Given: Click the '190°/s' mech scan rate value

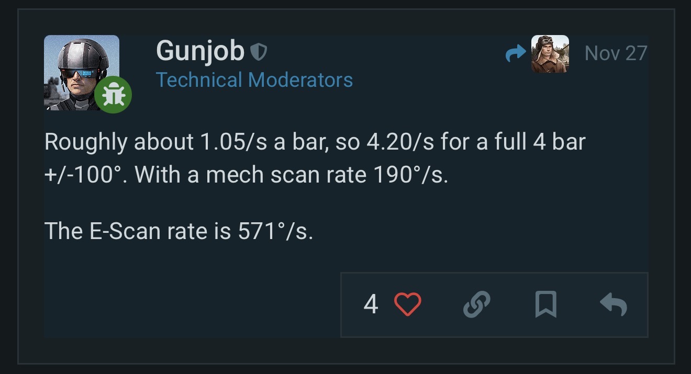Looking at the screenshot, I should (x=410, y=174).
